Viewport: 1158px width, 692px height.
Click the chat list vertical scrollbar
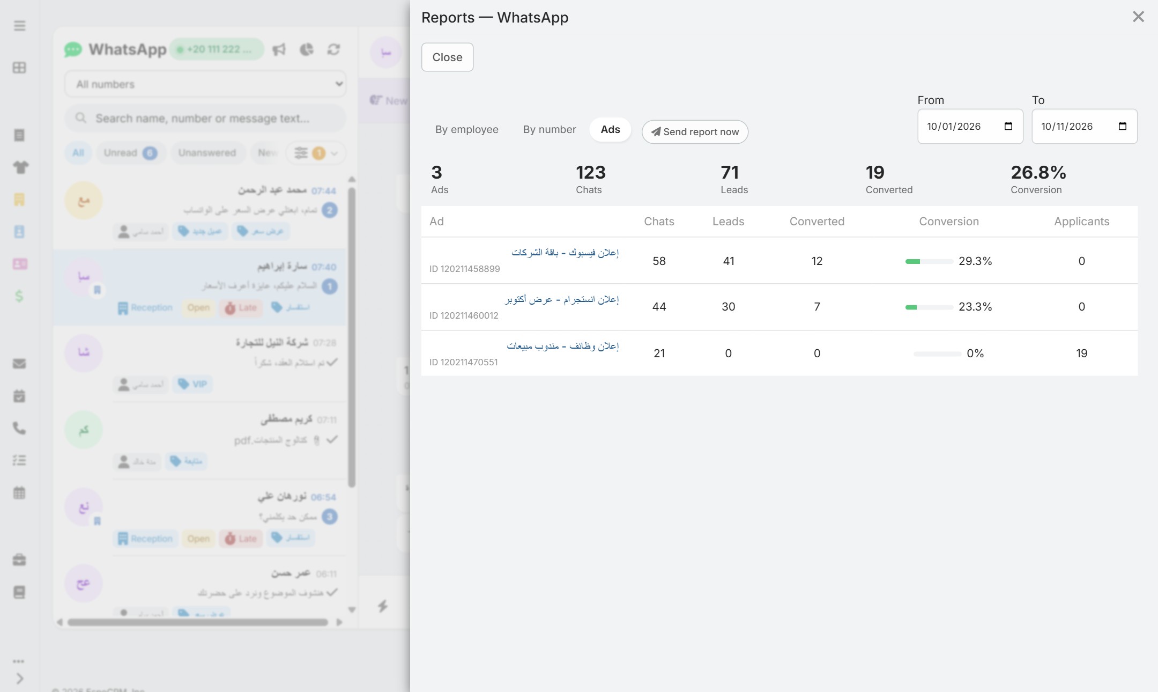click(x=352, y=337)
